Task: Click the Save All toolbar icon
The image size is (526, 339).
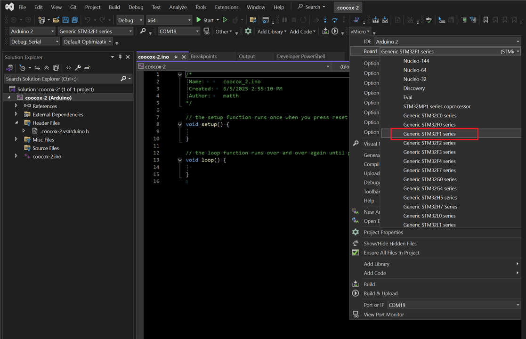Action: (x=74, y=20)
